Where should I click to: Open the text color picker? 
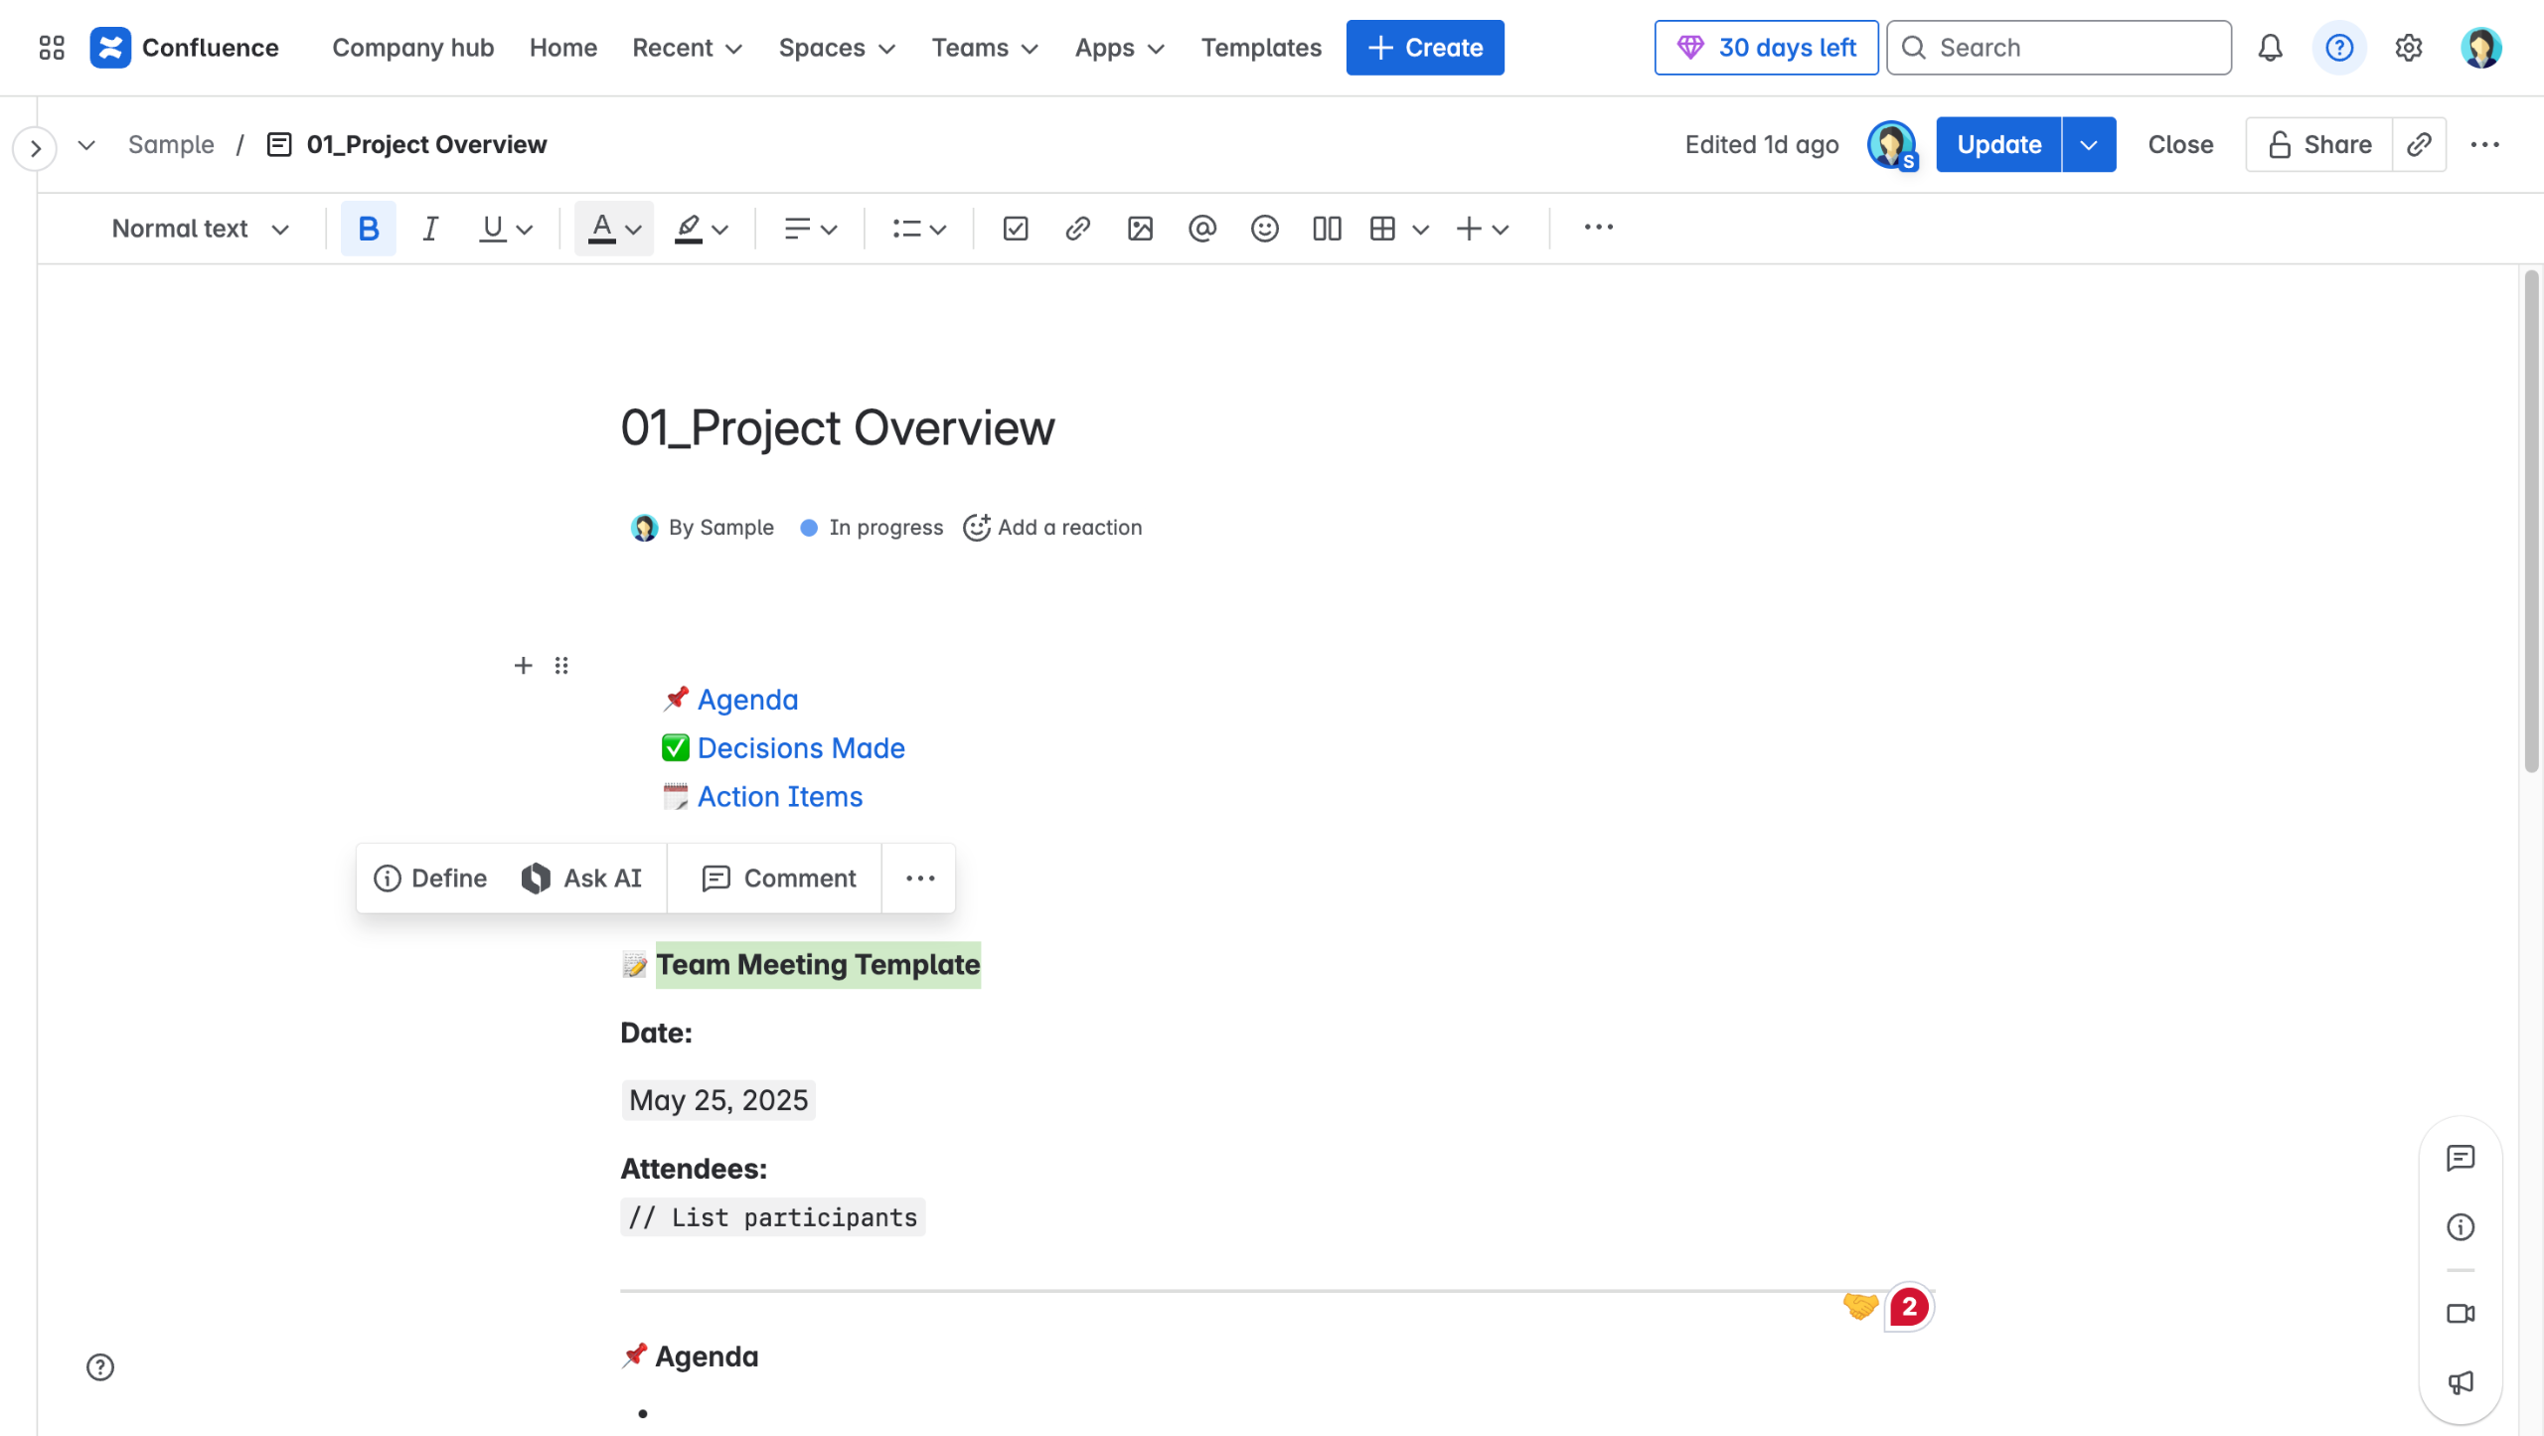(614, 230)
